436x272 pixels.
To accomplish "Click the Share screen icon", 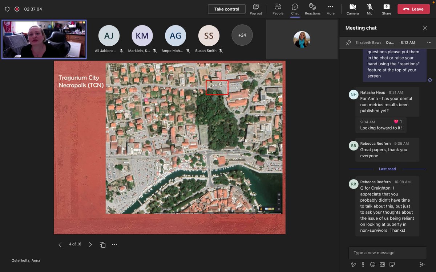I will pyautogui.click(x=387, y=7).
